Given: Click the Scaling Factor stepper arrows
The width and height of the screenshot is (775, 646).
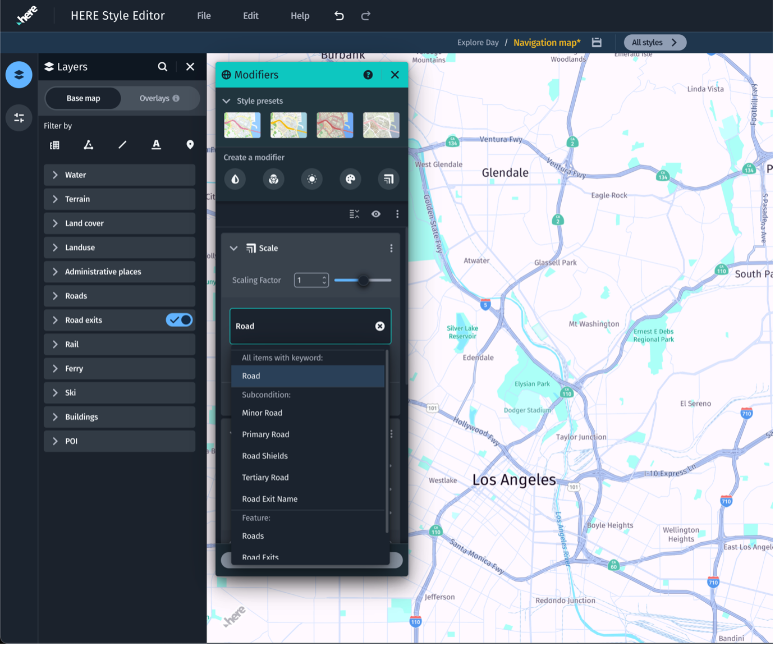Looking at the screenshot, I should 324,281.
